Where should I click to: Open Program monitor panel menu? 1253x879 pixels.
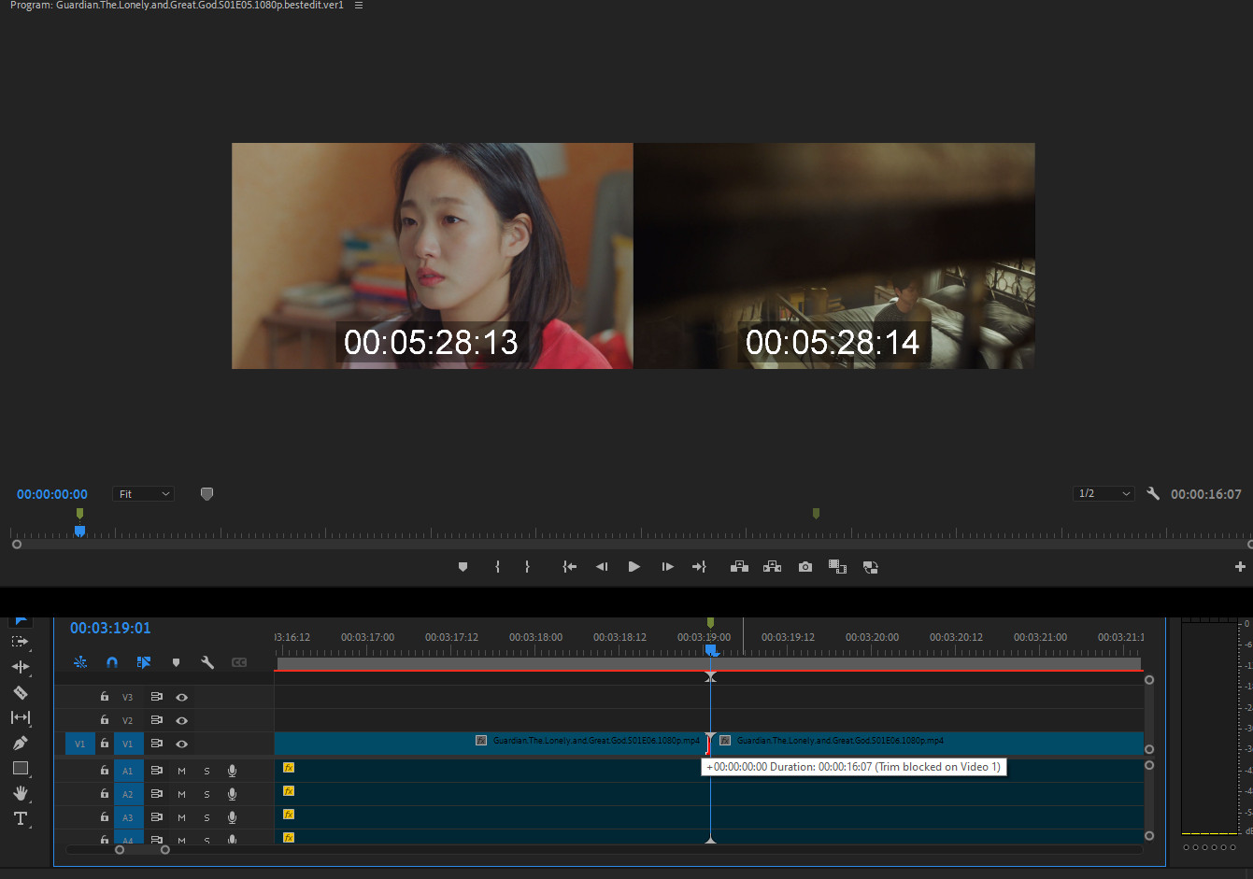[359, 6]
